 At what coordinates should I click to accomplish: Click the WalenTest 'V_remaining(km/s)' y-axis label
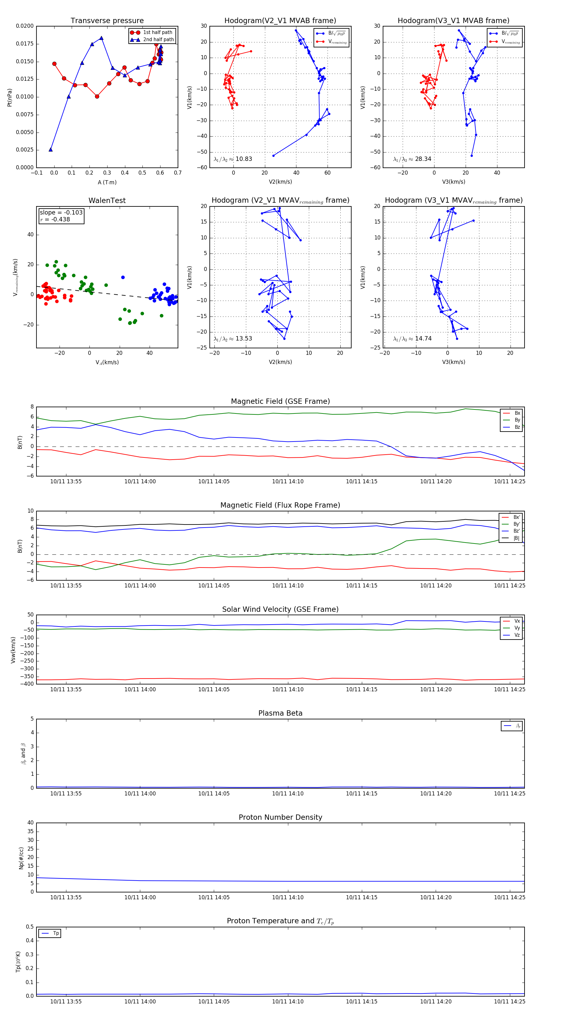coord(15,277)
